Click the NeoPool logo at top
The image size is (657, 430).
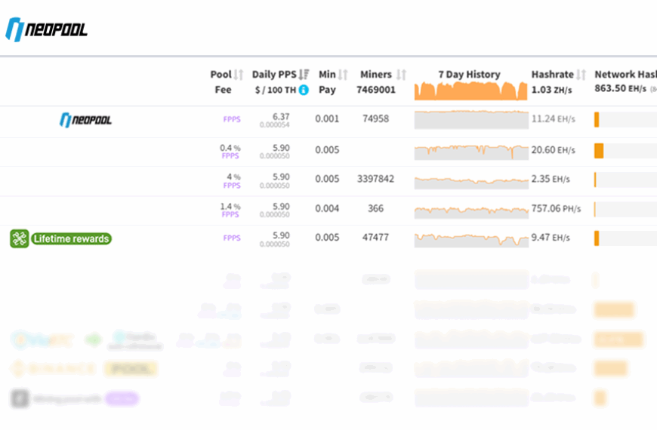[46, 29]
